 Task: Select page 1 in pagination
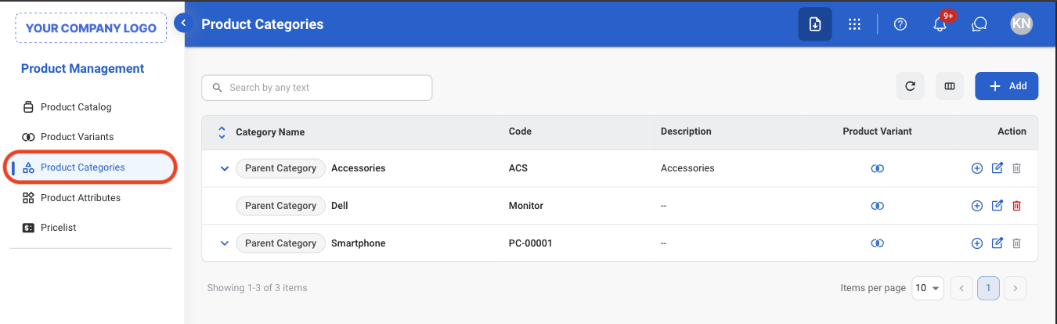(x=988, y=288)
